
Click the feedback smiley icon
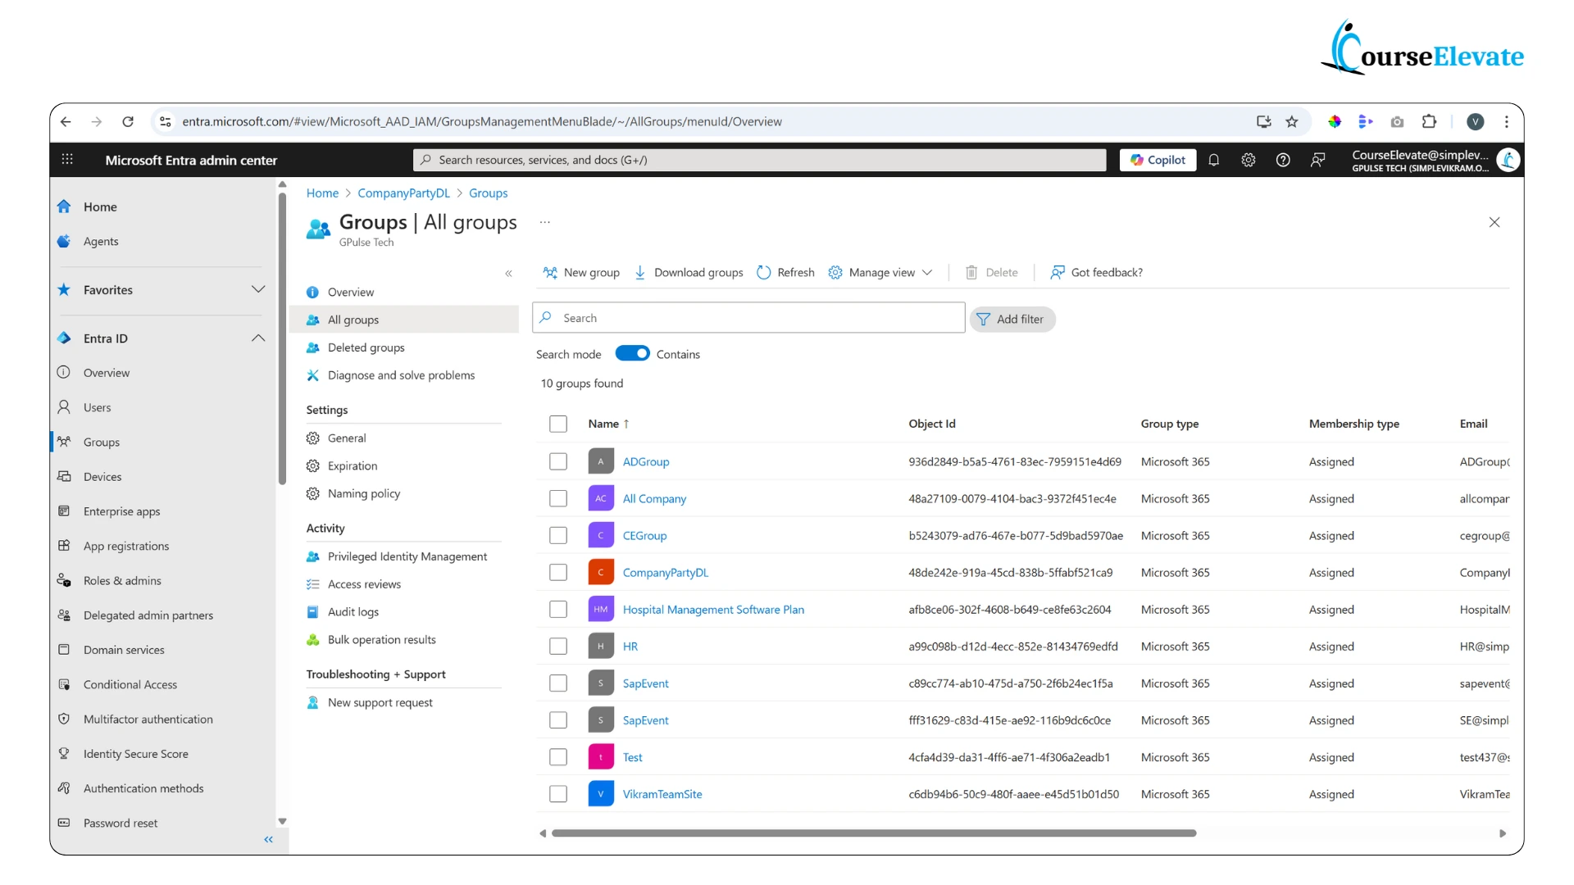click(x=1317, y=160)
